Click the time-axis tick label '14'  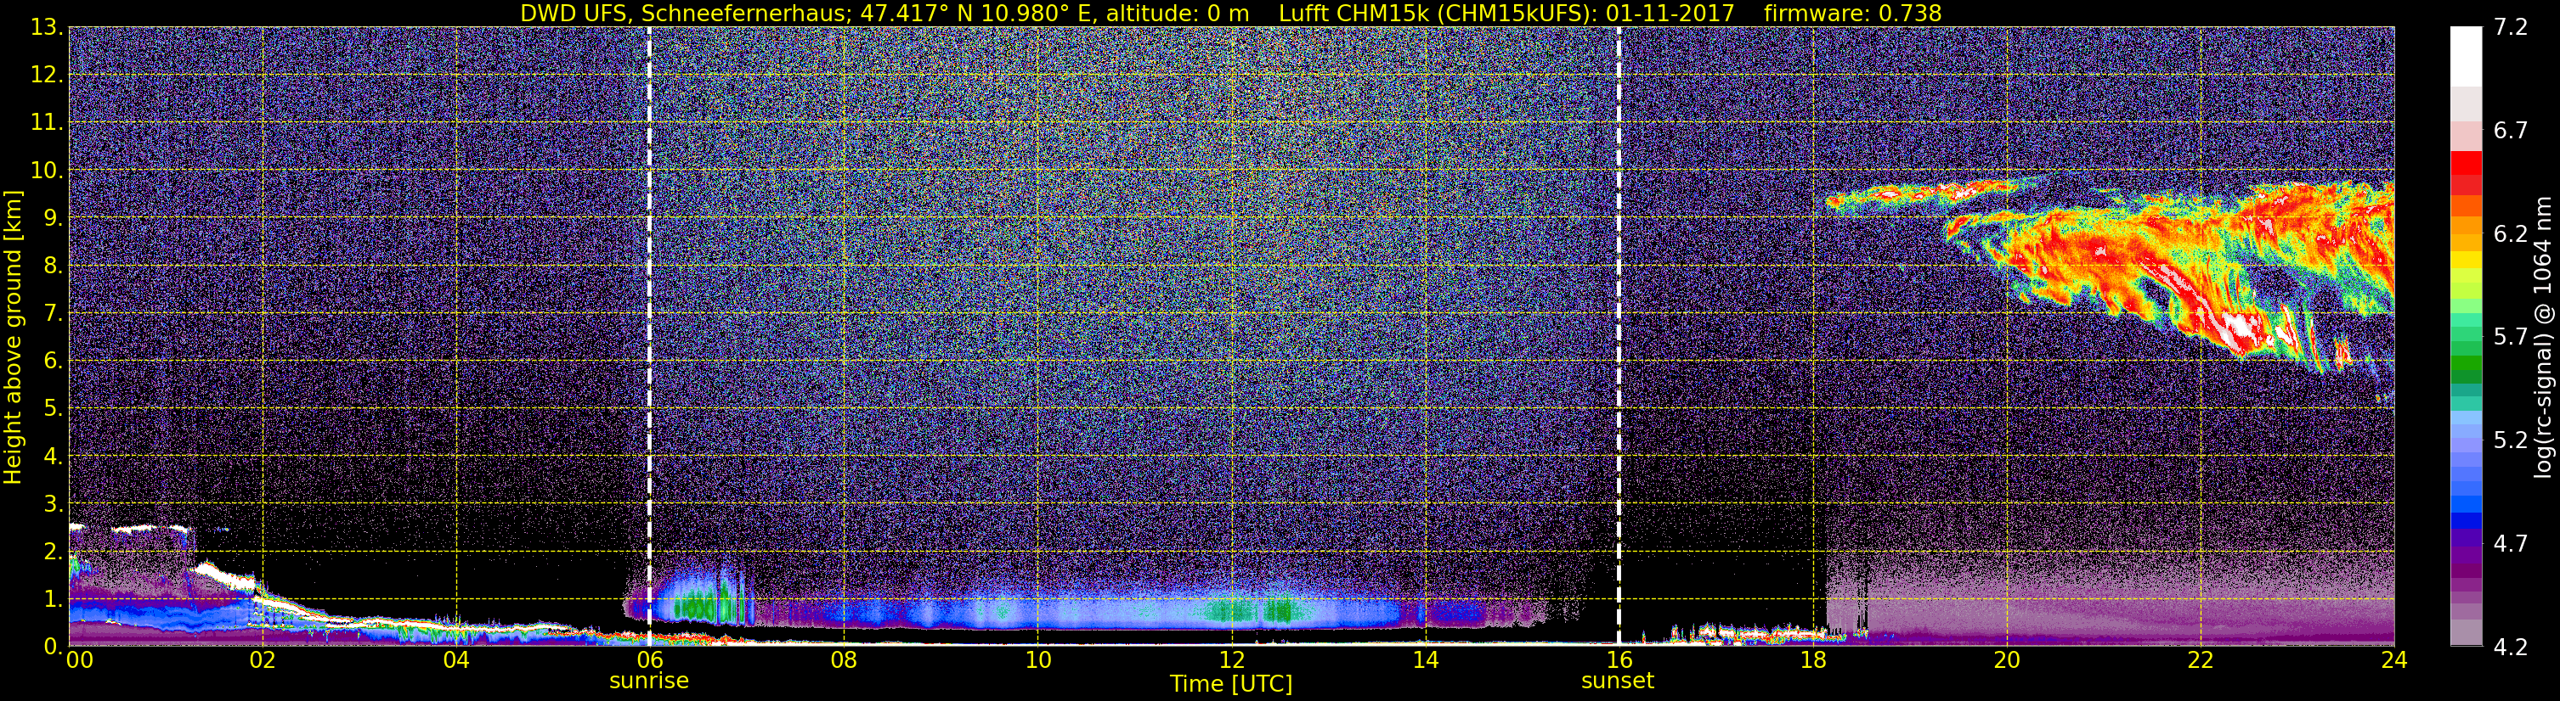click(1425, 660)
